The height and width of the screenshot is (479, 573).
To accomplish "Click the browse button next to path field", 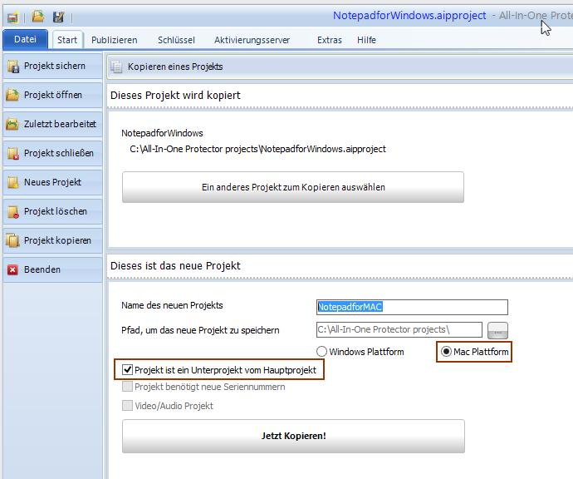I will (x=497, y=330).
